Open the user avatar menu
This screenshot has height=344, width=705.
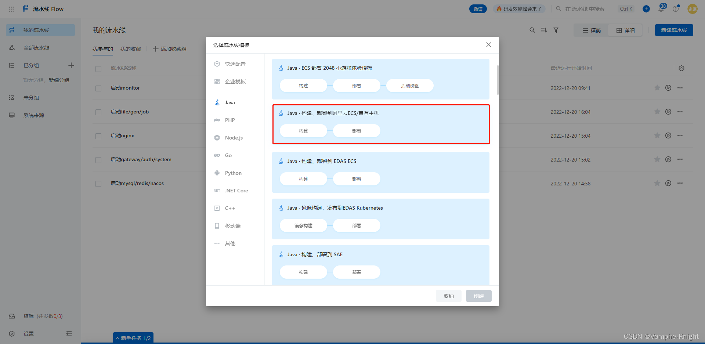[x=693, y=9]
